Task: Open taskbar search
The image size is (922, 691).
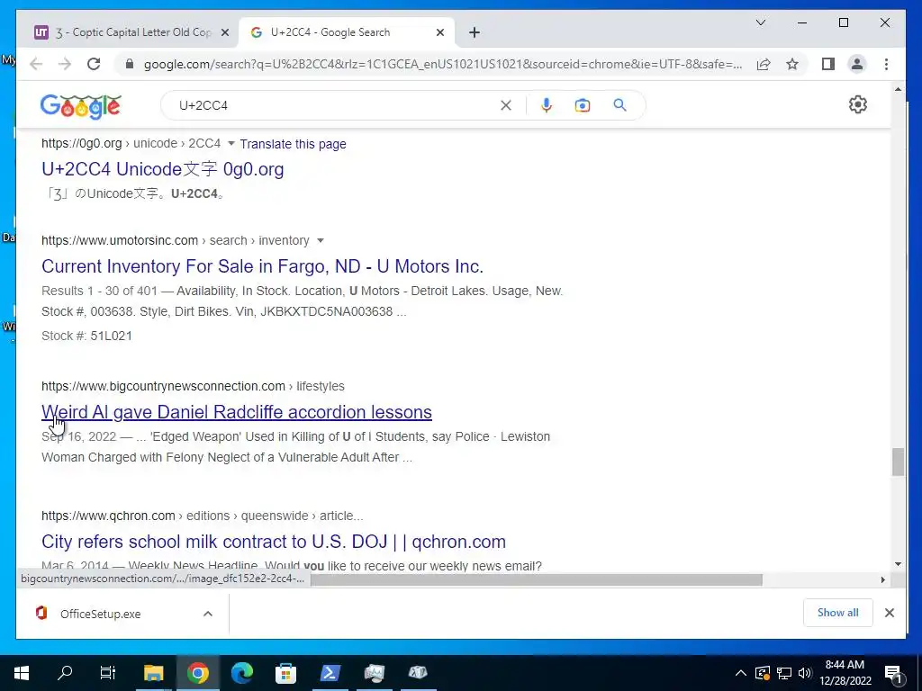Action: click(x=65, y=673)
